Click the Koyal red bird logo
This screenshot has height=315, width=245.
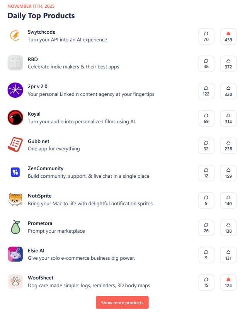[15, 117]
